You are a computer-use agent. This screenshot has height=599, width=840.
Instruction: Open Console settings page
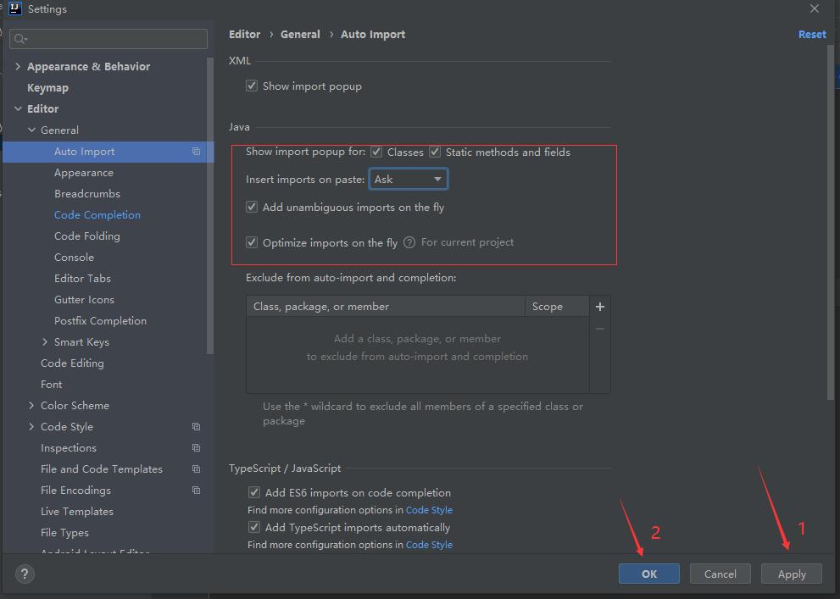[74, 258]
